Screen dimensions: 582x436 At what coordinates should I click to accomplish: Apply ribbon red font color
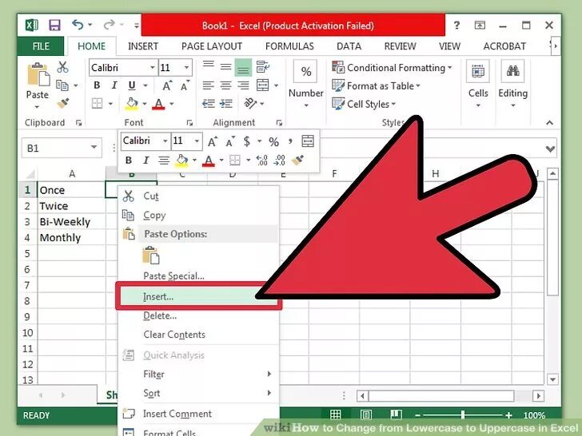158,104
